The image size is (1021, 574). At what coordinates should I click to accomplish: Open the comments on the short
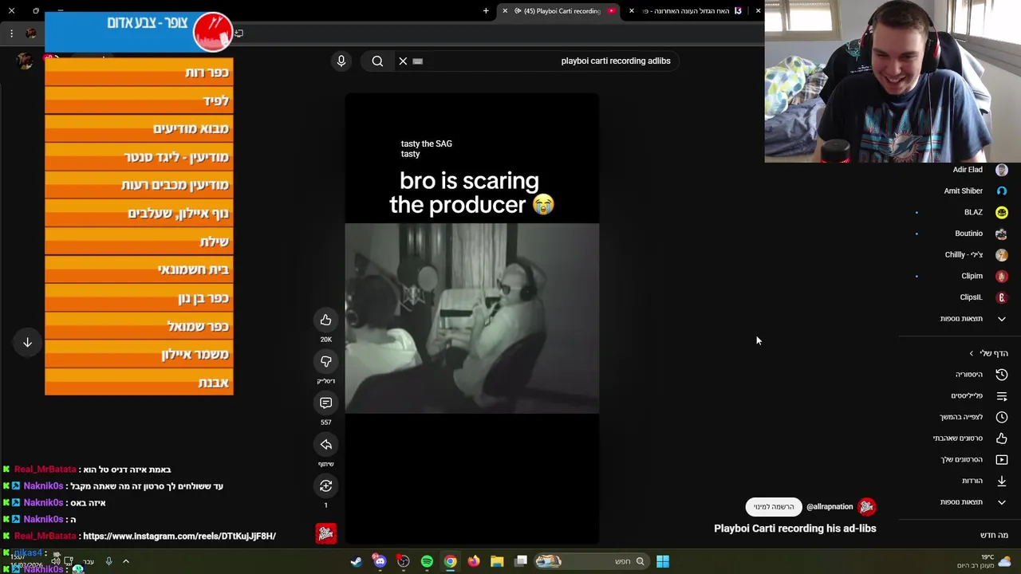click(325, 403)
